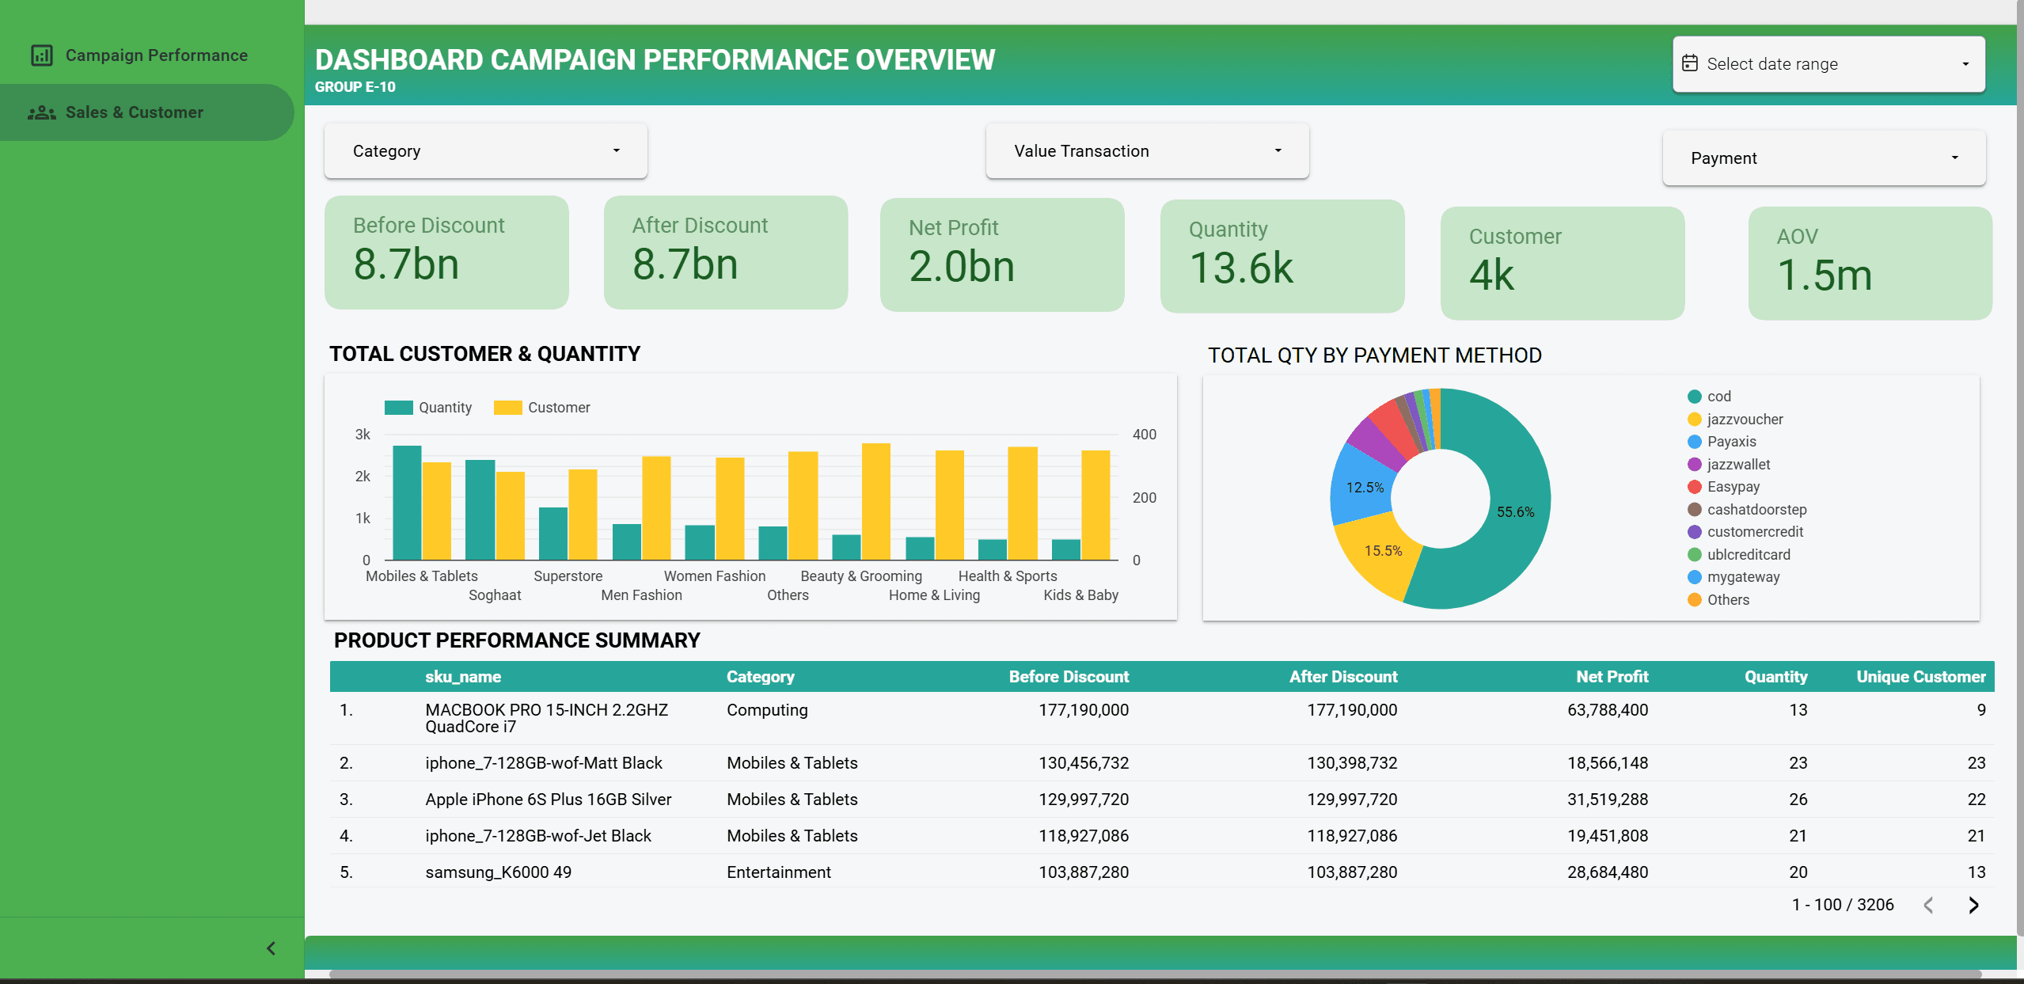Click the Sales & Customer people icon
Image resolution: width=2024 pixels, height=984 pixels.
point(42,112)
